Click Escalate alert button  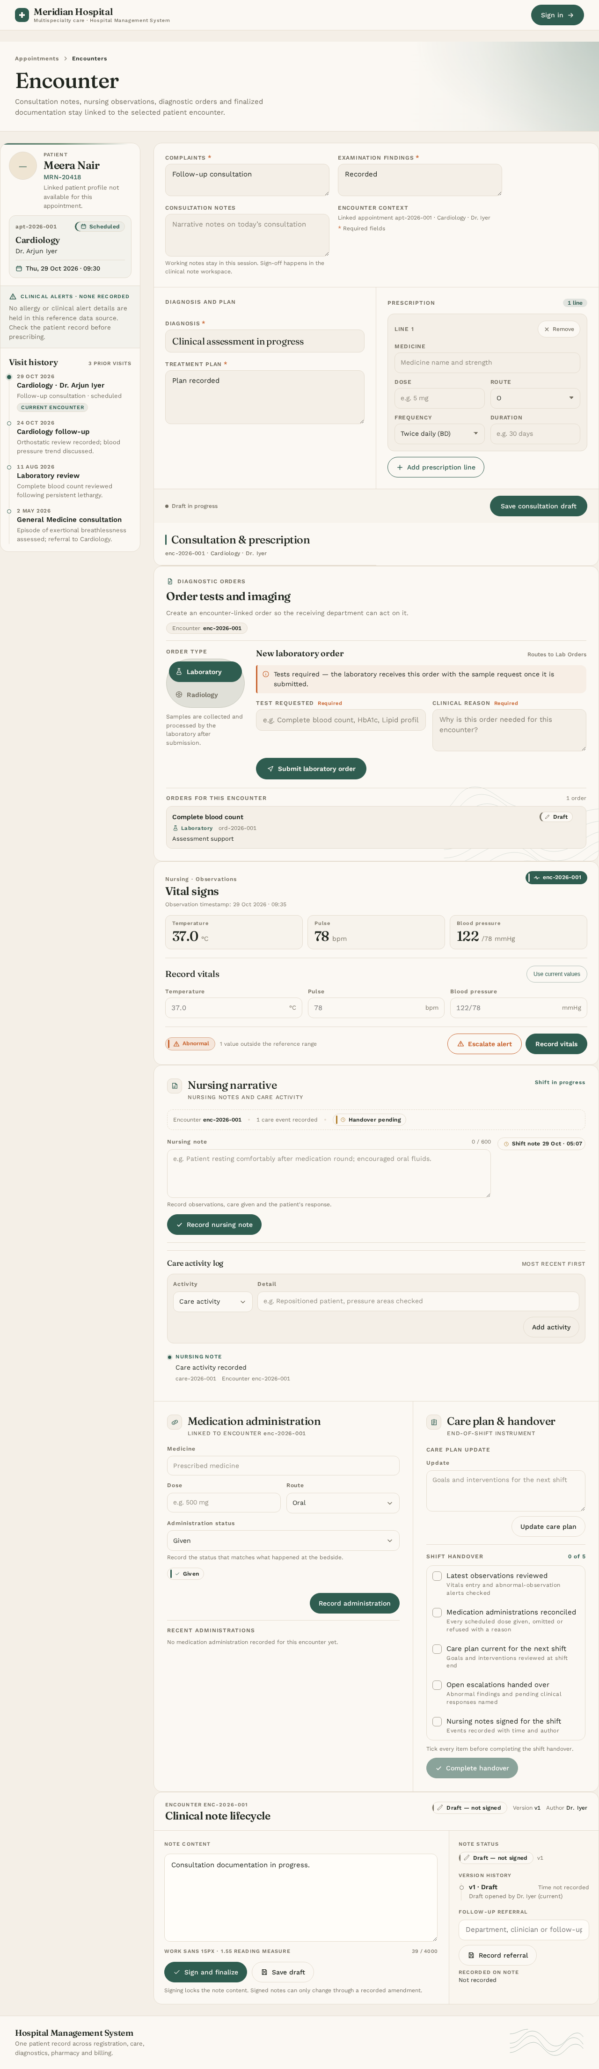click(x=484, y=1044)
